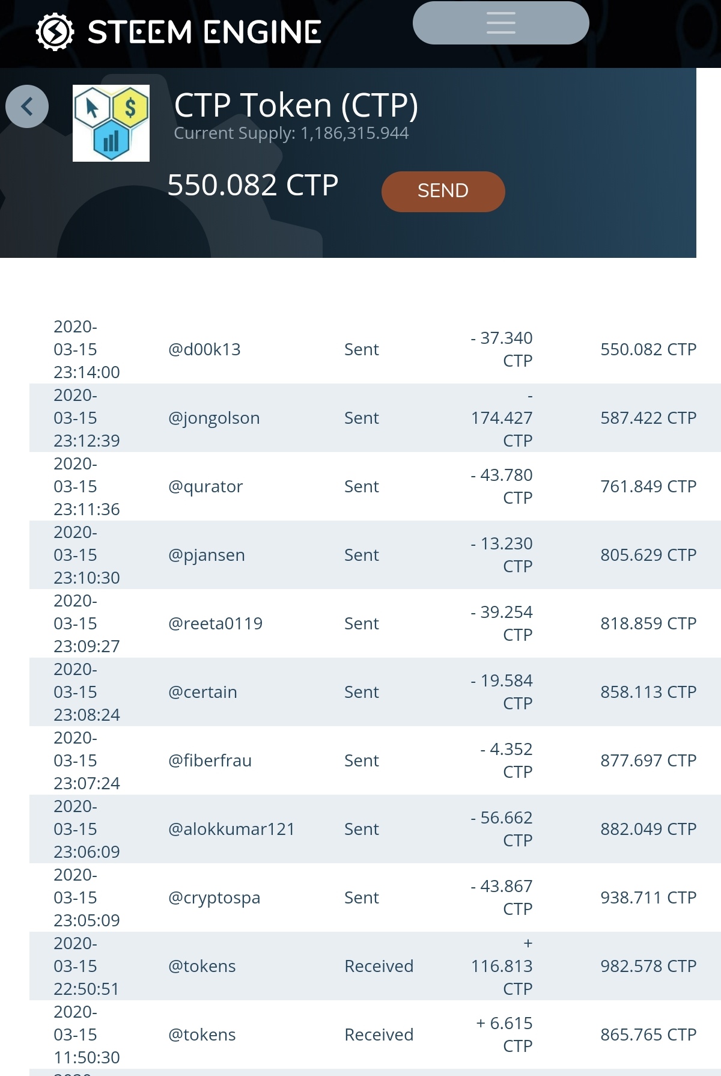
Task: Open the hamburger navigation menu
Action: tap(500, 23)
